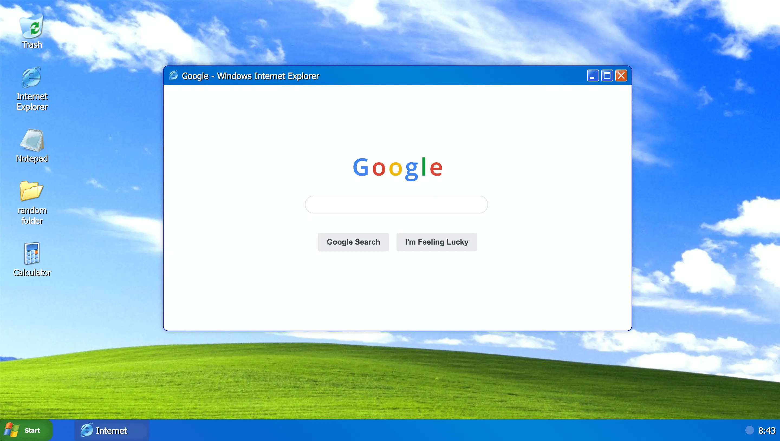780x441 pixels.
Task: Click the Internet taskbar item
Action: click(112, 430)
